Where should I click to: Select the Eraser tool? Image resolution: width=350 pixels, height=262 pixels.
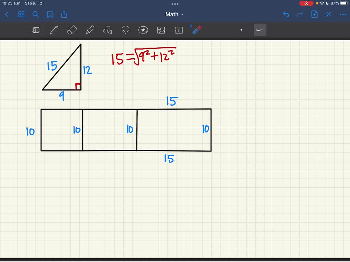[72, 30]
